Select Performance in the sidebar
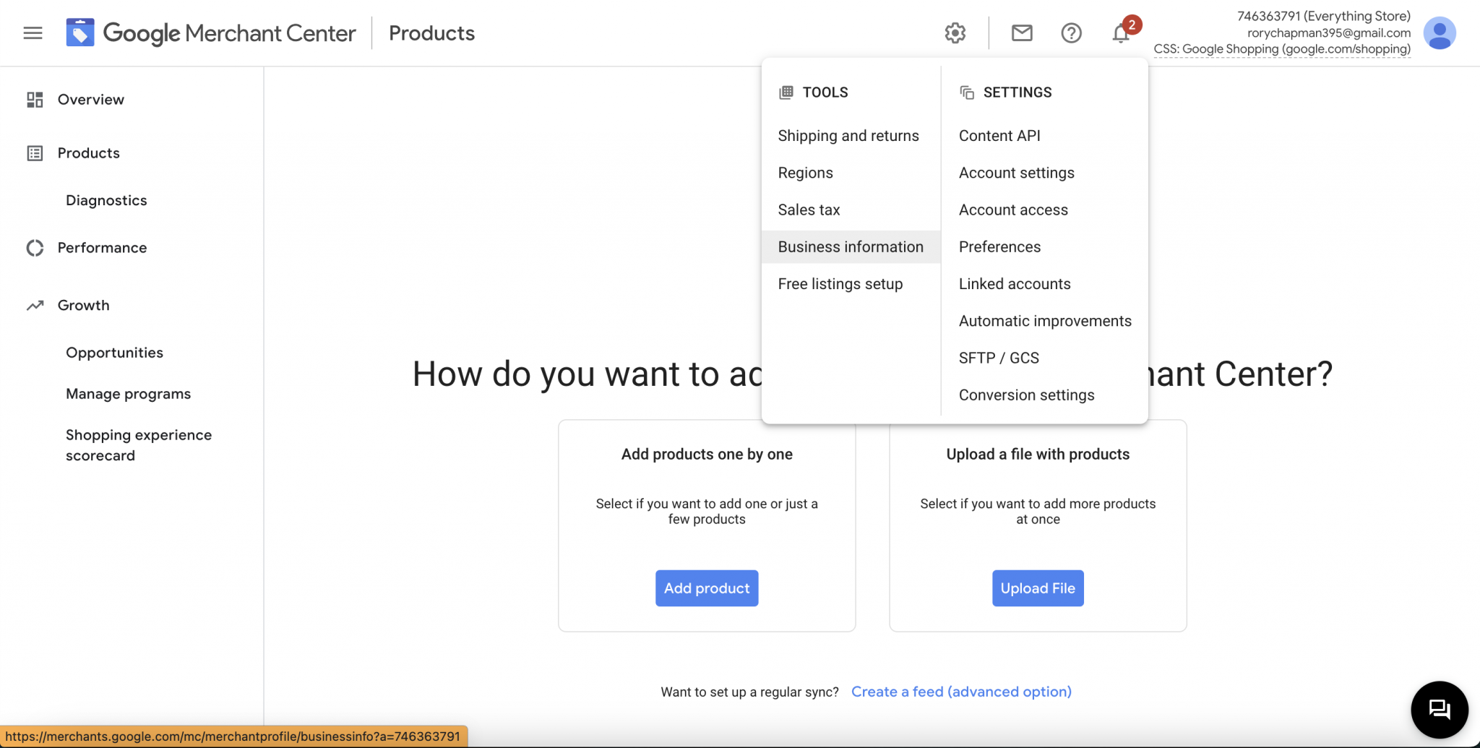Viewport: 1480px width, 748px height. [x=102, y=248]
